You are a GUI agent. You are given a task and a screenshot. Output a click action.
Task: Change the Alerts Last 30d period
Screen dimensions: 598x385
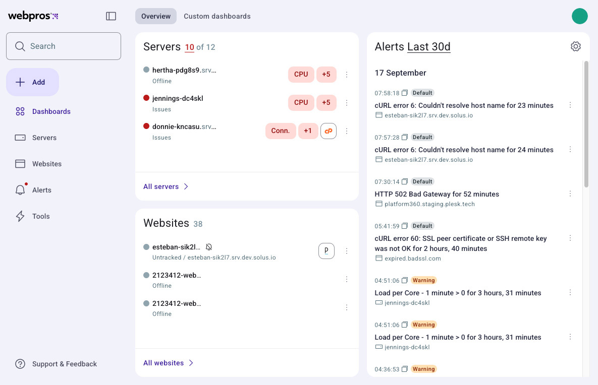pos(428,47)
